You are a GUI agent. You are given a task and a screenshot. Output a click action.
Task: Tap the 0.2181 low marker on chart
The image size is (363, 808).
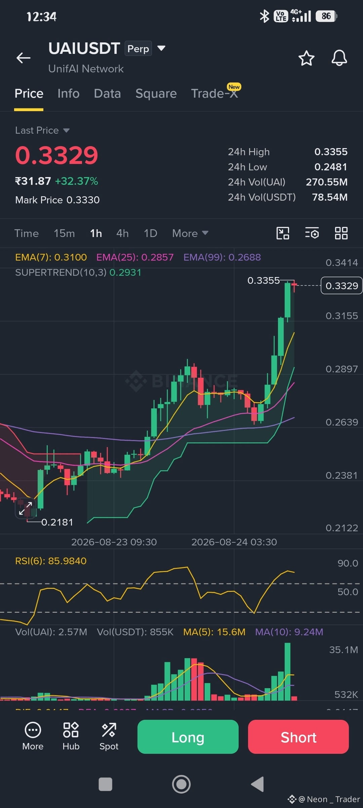(57, 522)
